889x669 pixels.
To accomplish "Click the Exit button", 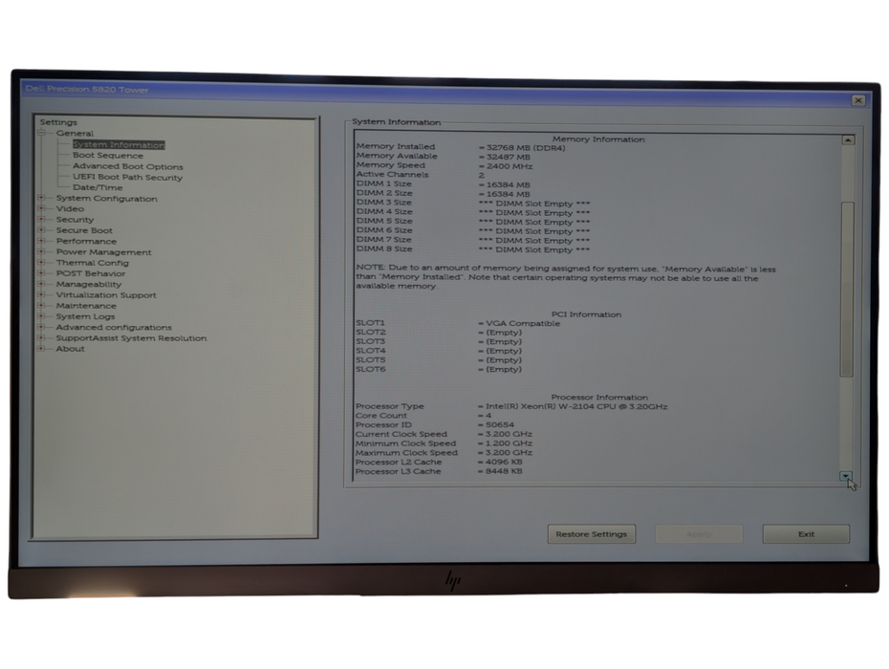I will pyautogui.click(x=806, y=534).
